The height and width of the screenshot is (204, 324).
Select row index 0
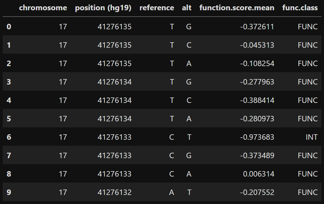coord(9,27)
